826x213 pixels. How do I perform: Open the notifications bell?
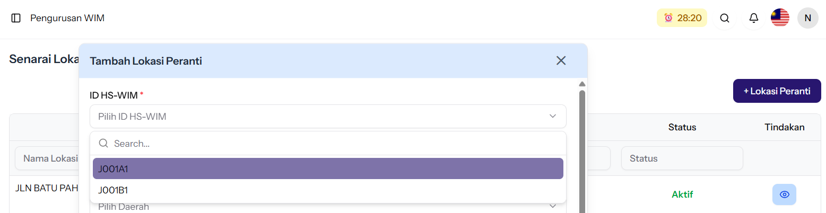coord(753,18)
